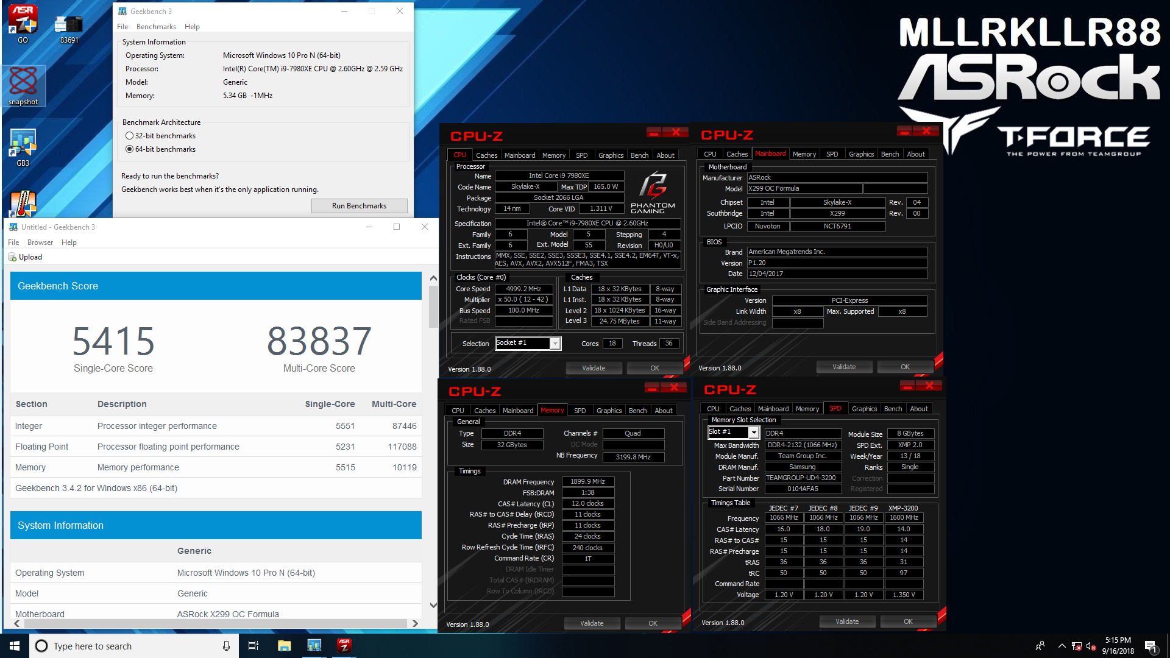The height and width of the screenshot is (658, 1170).
Task: Click the microphone icon in the search box
Action: pyautogui.click(x=226, y=646)
